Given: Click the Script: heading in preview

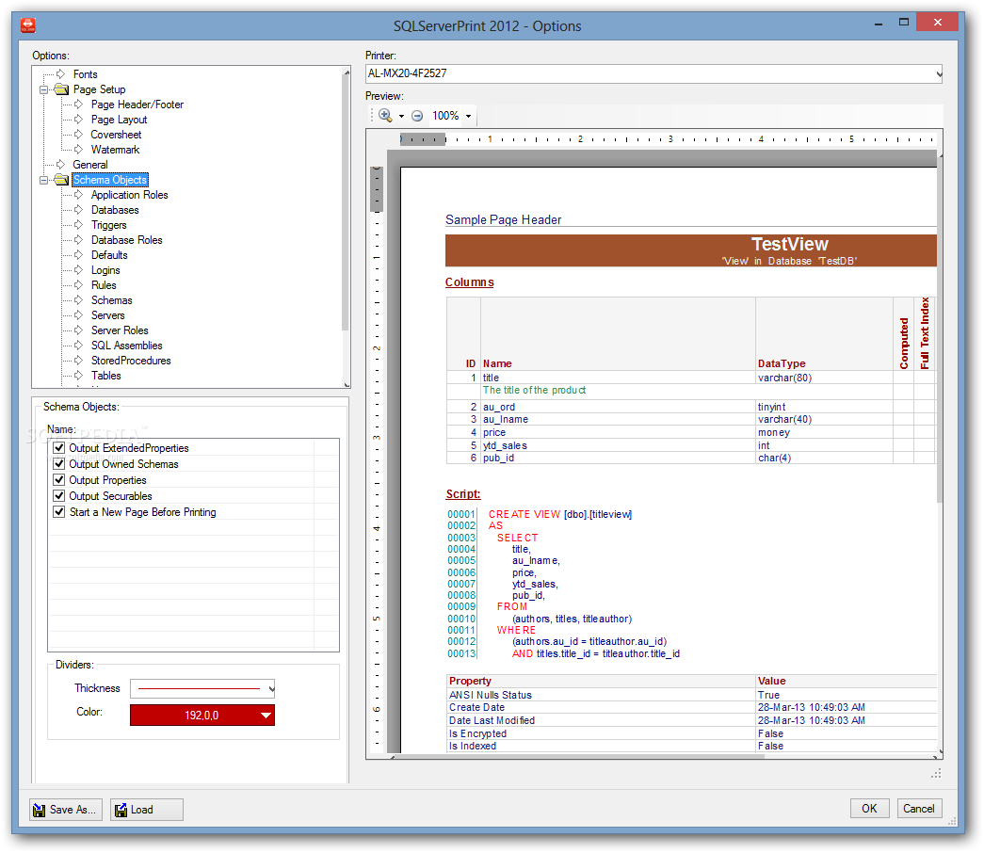Looking at the screenshot, I should click(x=463, y=494).
